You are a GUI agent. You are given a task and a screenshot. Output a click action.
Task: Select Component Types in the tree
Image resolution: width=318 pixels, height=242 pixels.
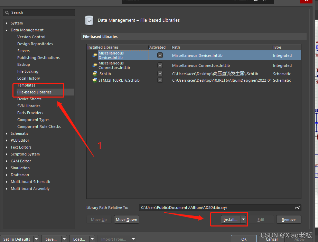(33, 120)
